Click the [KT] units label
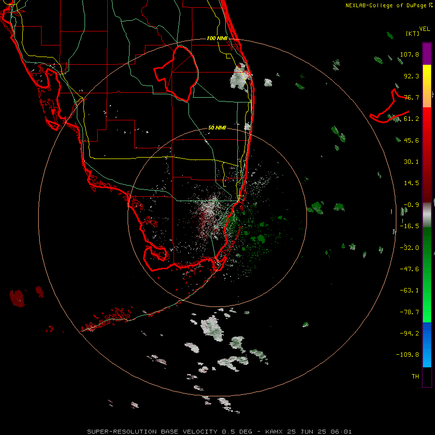 point(412,33)
